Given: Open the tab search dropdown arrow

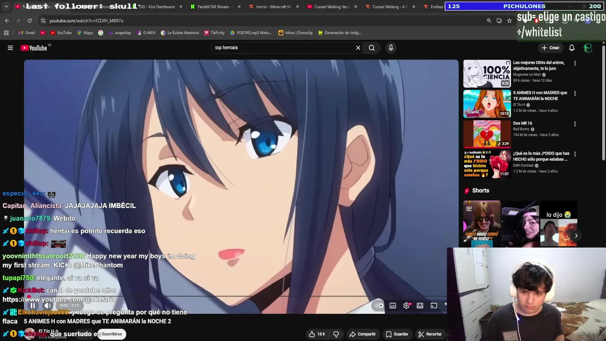Looking at the screenshot, I should click(6, 7).
